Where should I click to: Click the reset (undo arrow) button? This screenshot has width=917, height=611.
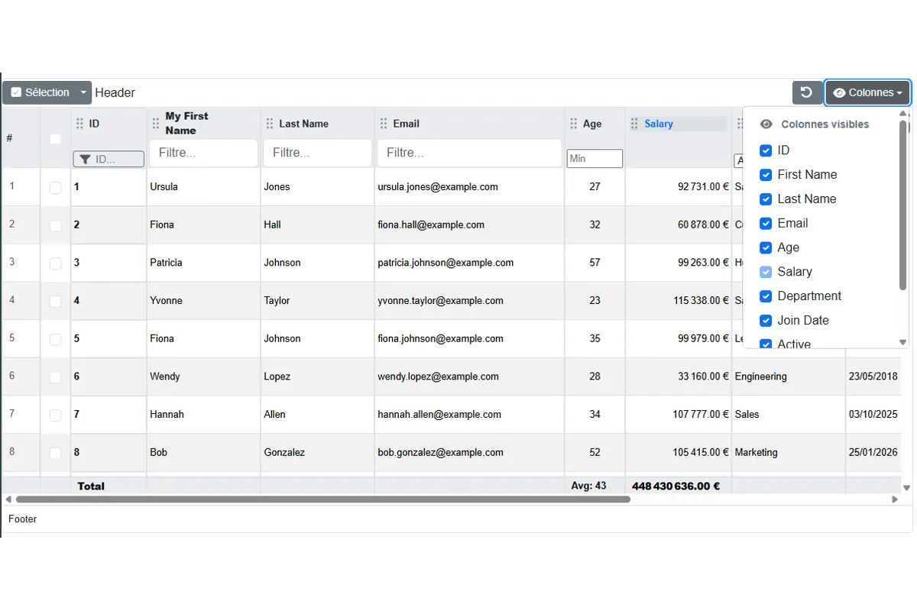click(806, 92)
